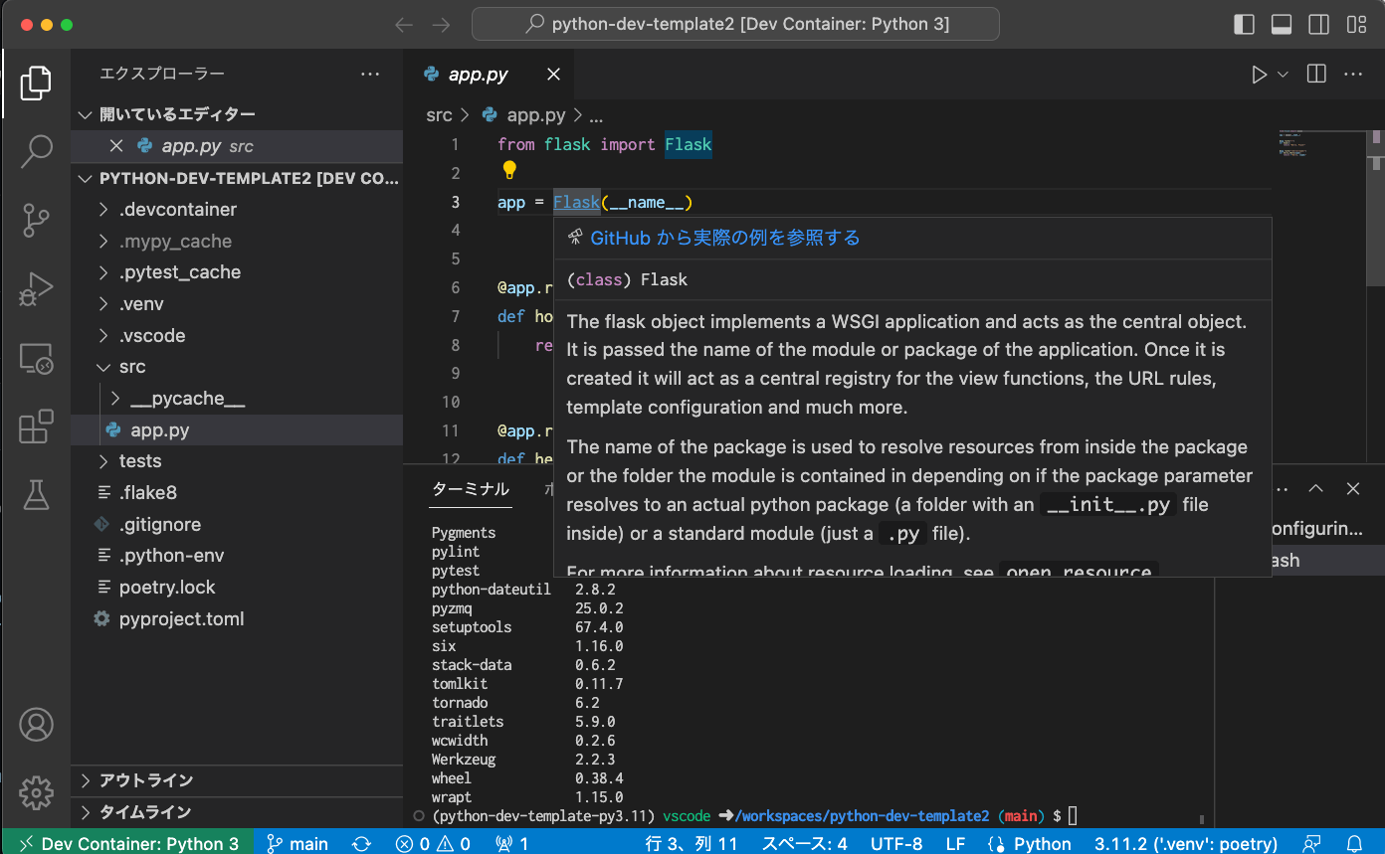1385x854 pixels.
Task: Go forward with navigation arrow
Action: click(x=441, y=25)
